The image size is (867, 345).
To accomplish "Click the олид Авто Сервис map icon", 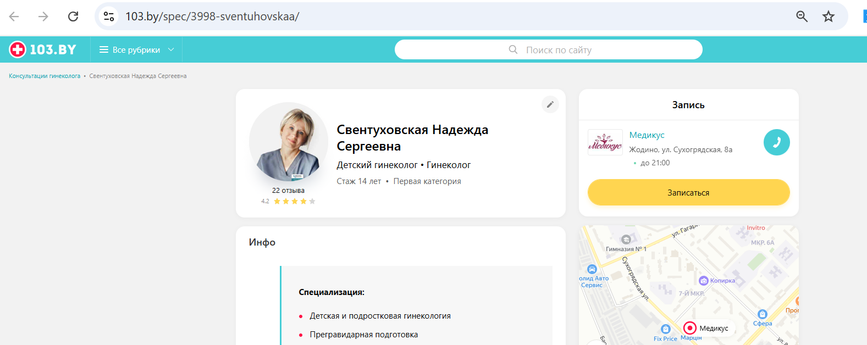I will (592, 269).
